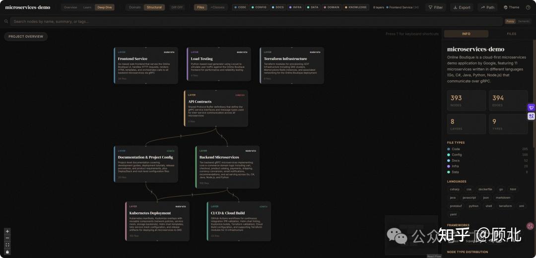Toggle the CODE category filter

(x=240, y=7)
